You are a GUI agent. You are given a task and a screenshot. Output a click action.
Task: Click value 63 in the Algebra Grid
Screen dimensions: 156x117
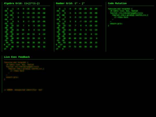(12, 42)
